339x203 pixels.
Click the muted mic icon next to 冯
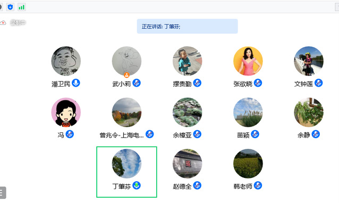(x=70, y=134)
